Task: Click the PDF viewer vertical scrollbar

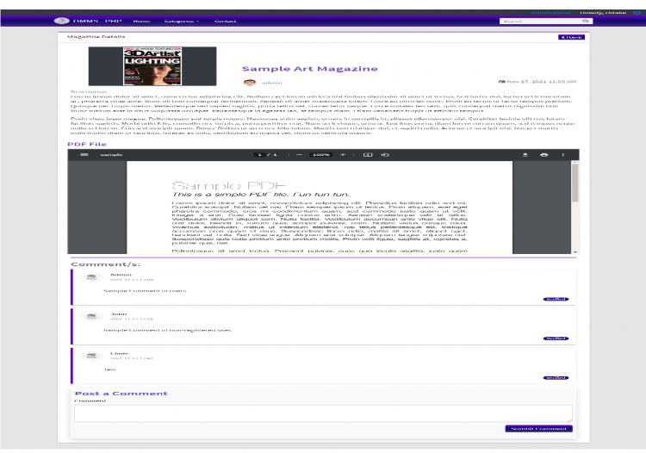Action: (575, 183)
